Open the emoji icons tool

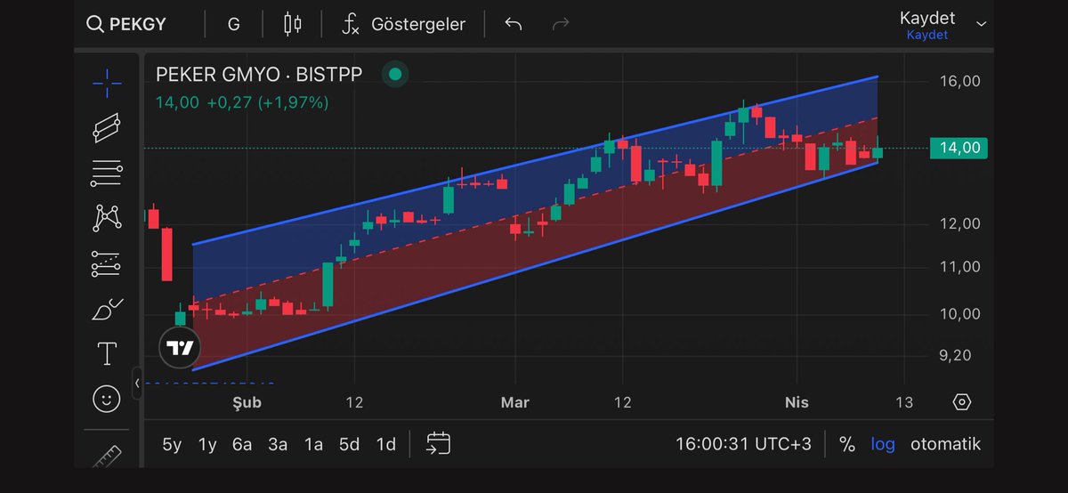pyautogui.click(x=107, y=399)
